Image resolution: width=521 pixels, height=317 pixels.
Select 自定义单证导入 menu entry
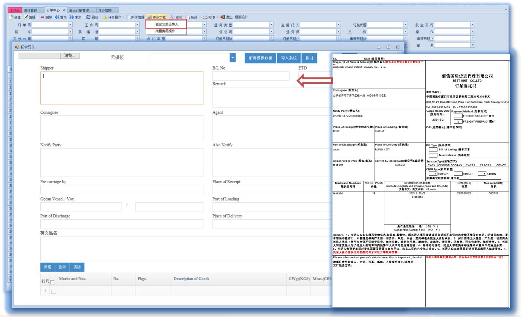[166, 24]
